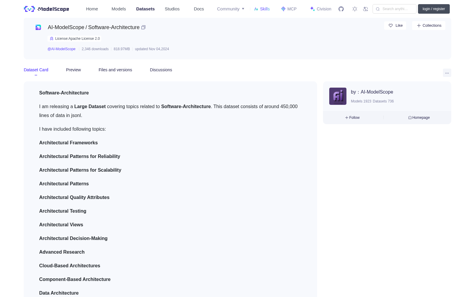This screenshot has width=475, height=297.
Task: Click the heart icon on Like
Action: click(x=391, y=26)
